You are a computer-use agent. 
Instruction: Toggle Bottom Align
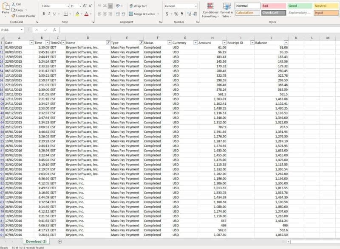pos(110,6)
